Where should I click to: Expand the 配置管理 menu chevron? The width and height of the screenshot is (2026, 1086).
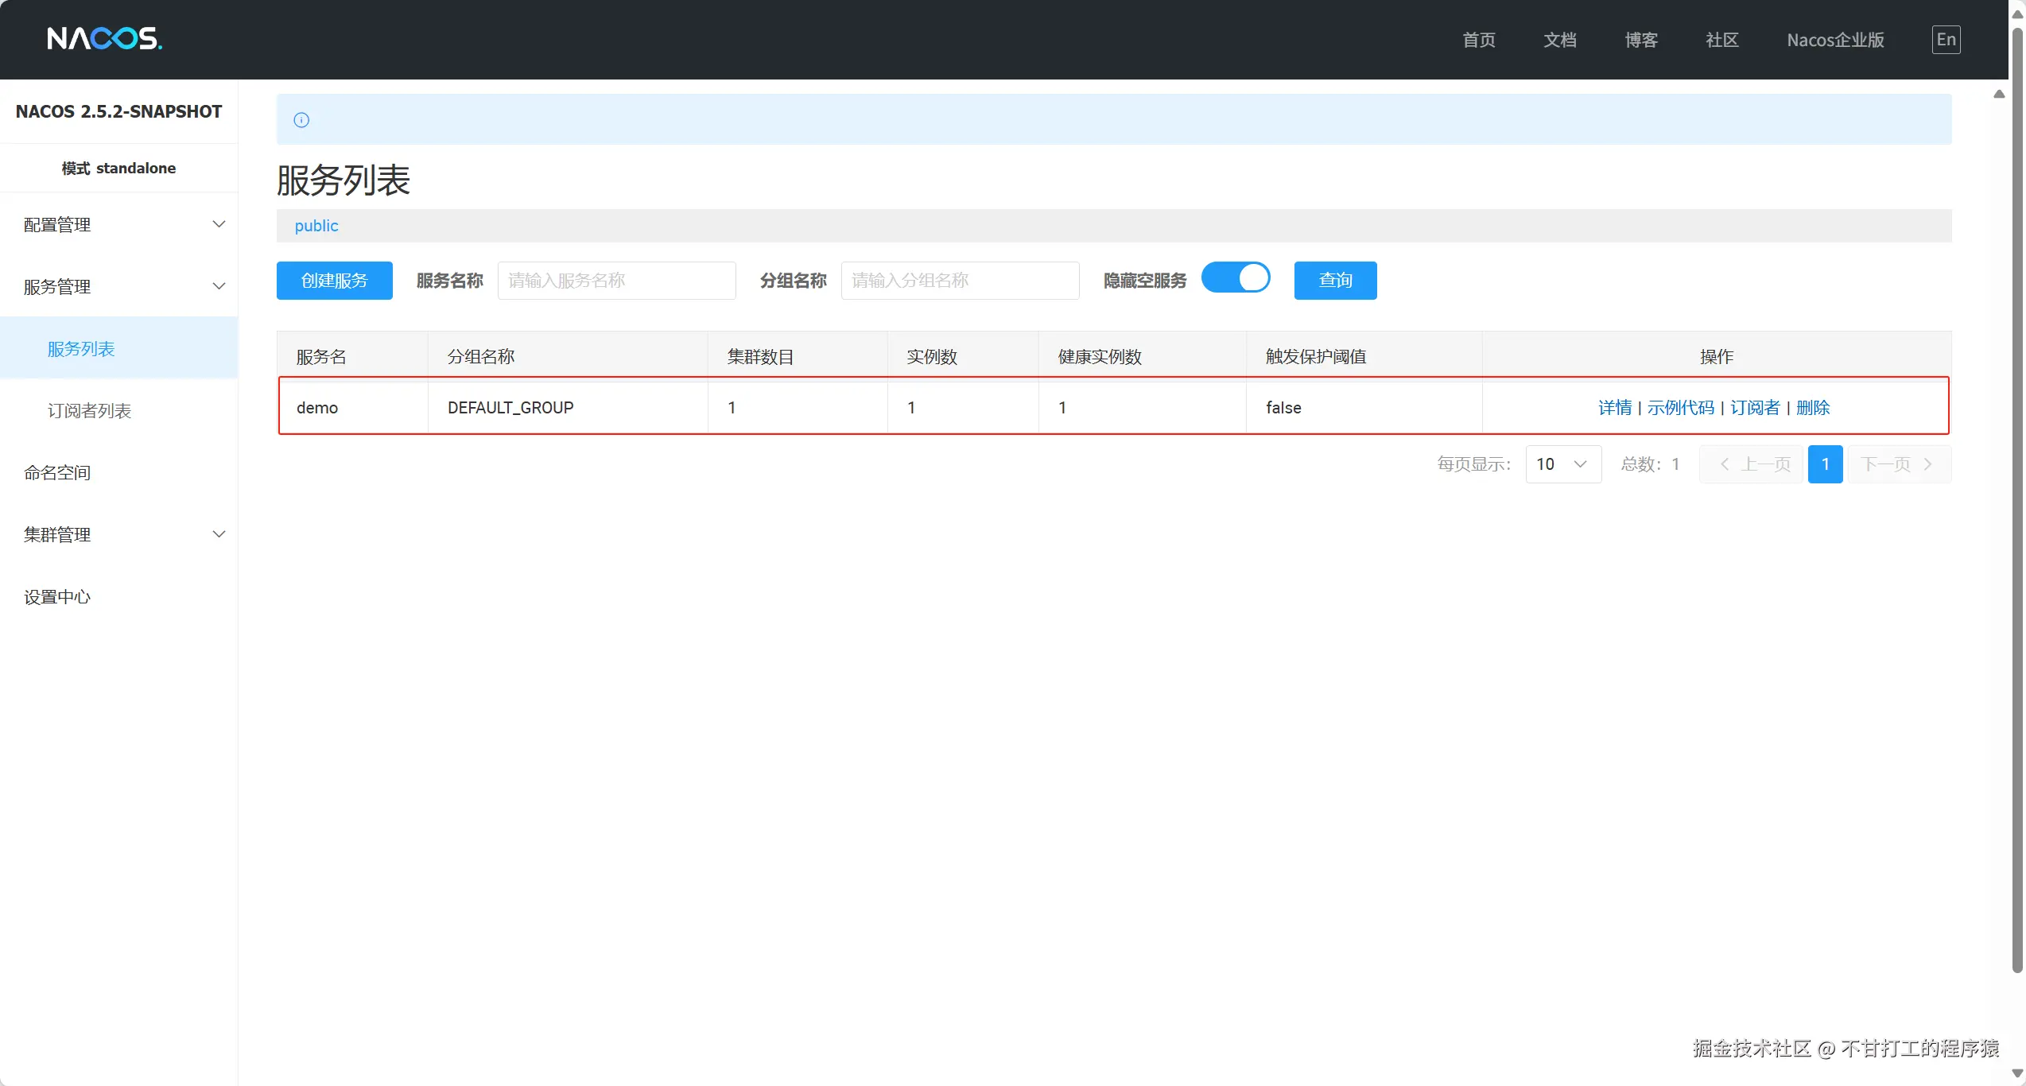click(x=219, y=224)
